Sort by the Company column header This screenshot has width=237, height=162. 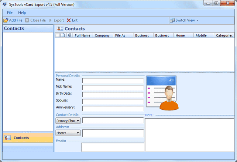pyautogui.click(x=102, y=36)
